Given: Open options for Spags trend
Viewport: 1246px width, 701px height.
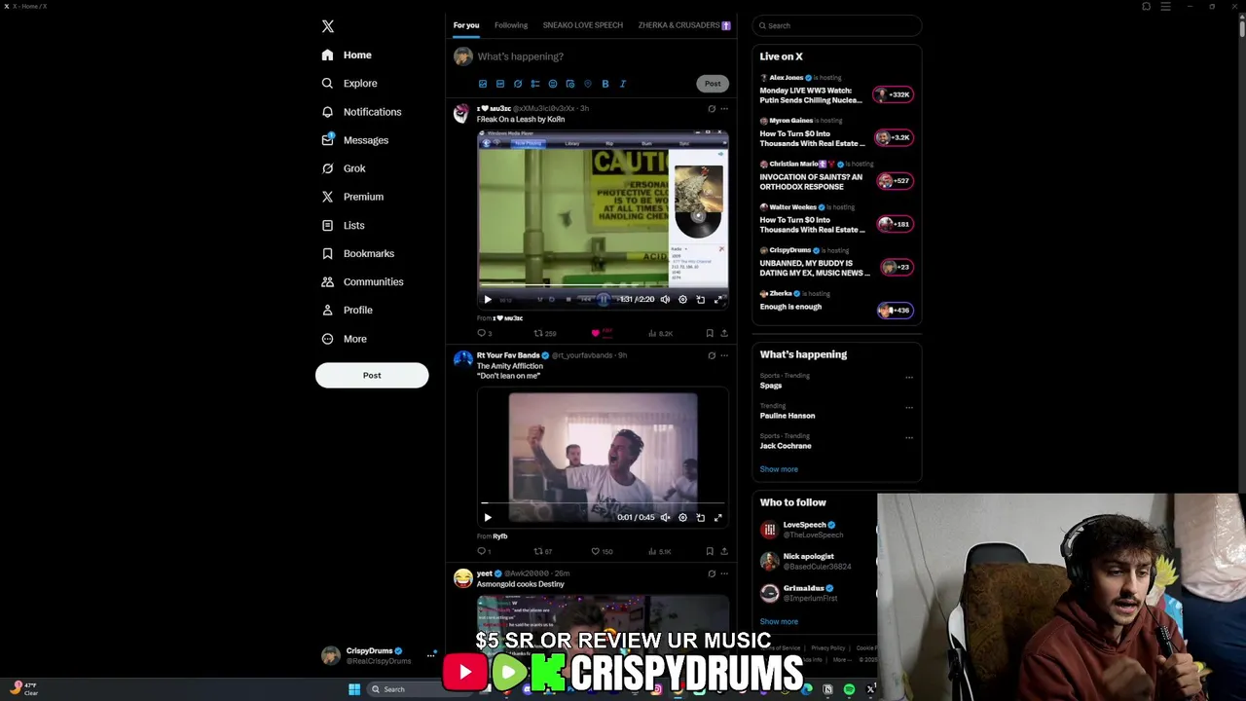Looking at the screenshot, I should coord(909,378).
